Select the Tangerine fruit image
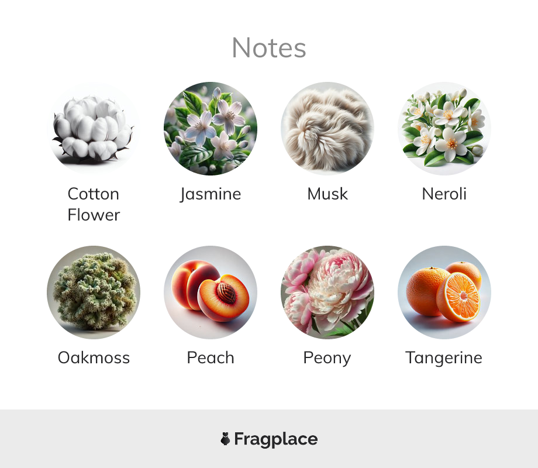The image size is (538, 468). tap(444, 292)
